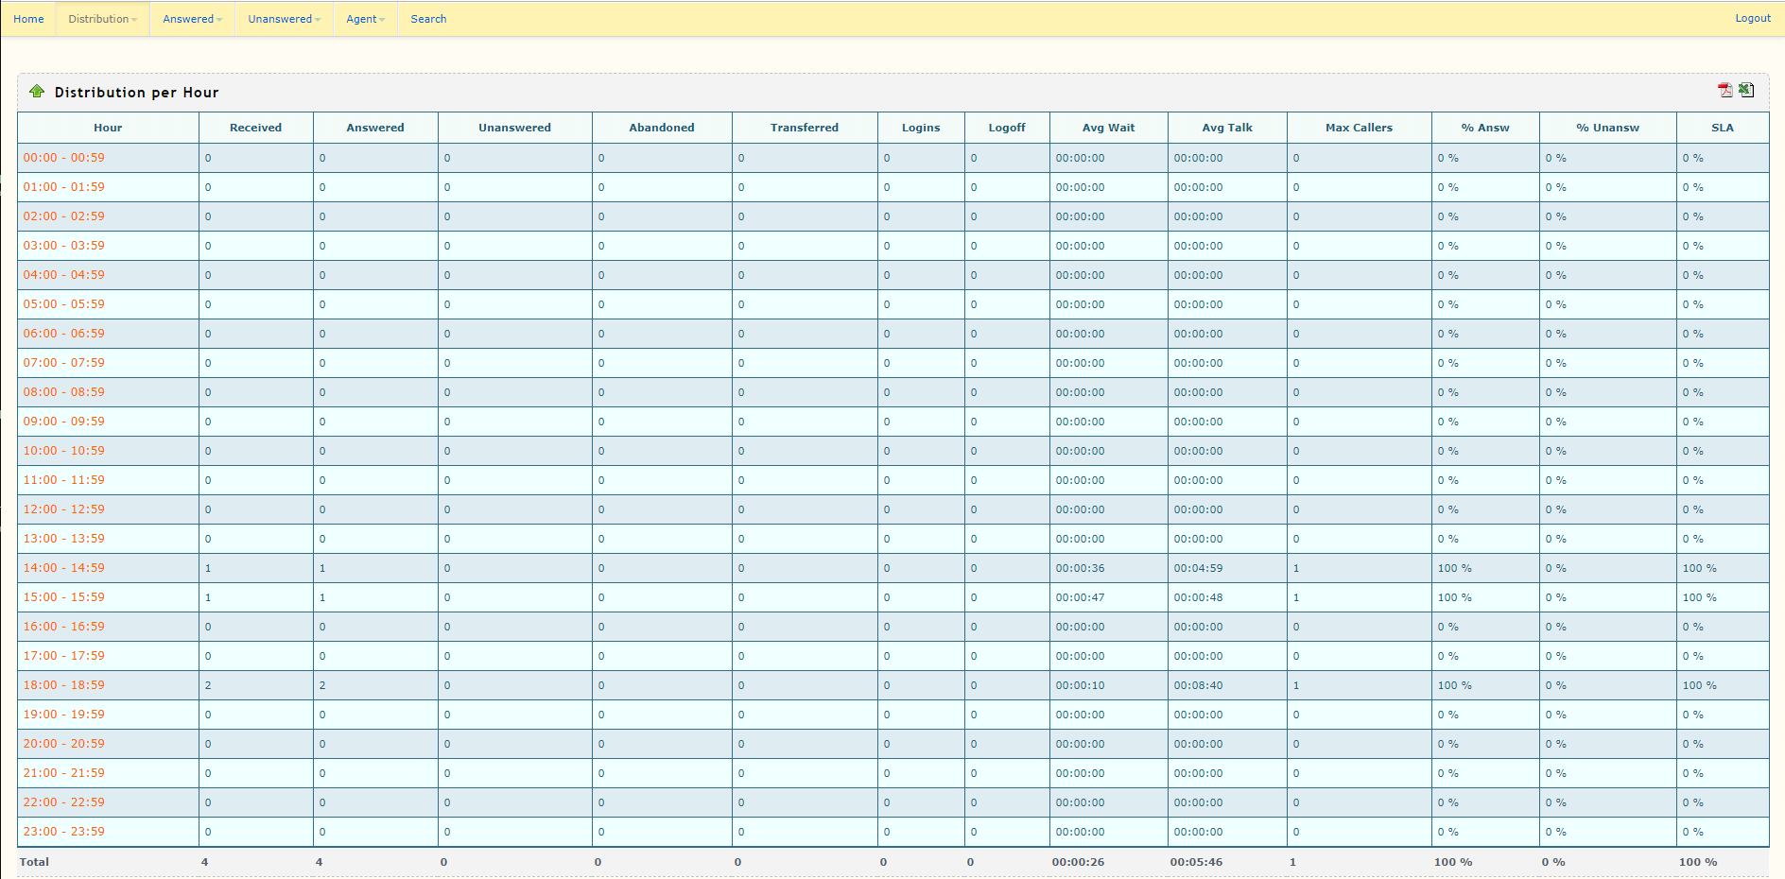Click the Max Callers column header
This screenshot has height=879, width=1785.
pos(1359,128)
